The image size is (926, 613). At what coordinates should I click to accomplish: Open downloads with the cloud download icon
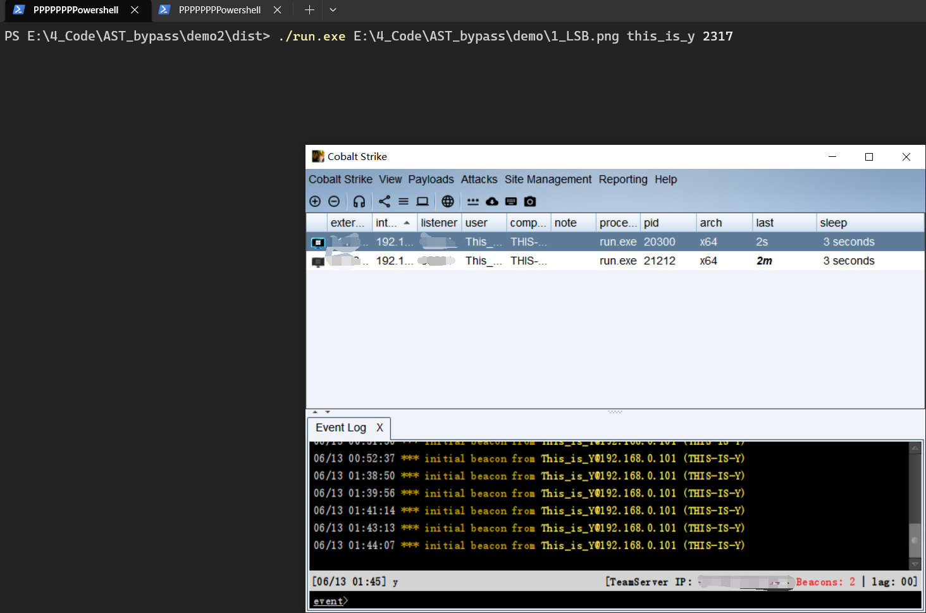click(492, 201)
